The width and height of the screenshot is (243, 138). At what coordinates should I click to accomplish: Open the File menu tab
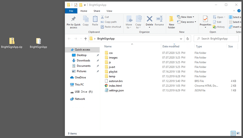[71, 11]
